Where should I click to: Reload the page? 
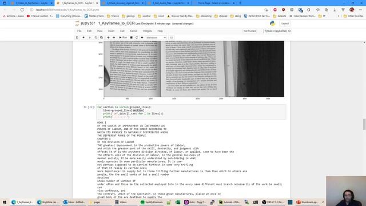tap(22, 10)
